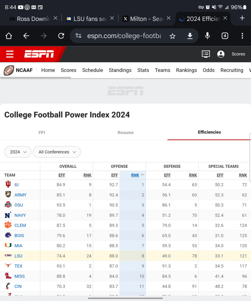This screenshot has width=251, height=301.
Task: Tap the address bar URL field
Action: pyautogui.click(x=124, y=36)
